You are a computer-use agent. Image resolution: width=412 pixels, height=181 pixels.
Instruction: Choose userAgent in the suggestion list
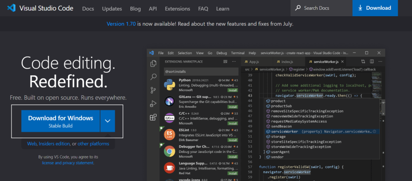[x=322, y=152]
